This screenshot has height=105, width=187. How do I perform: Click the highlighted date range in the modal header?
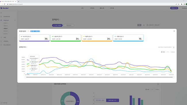click(35, 31)
